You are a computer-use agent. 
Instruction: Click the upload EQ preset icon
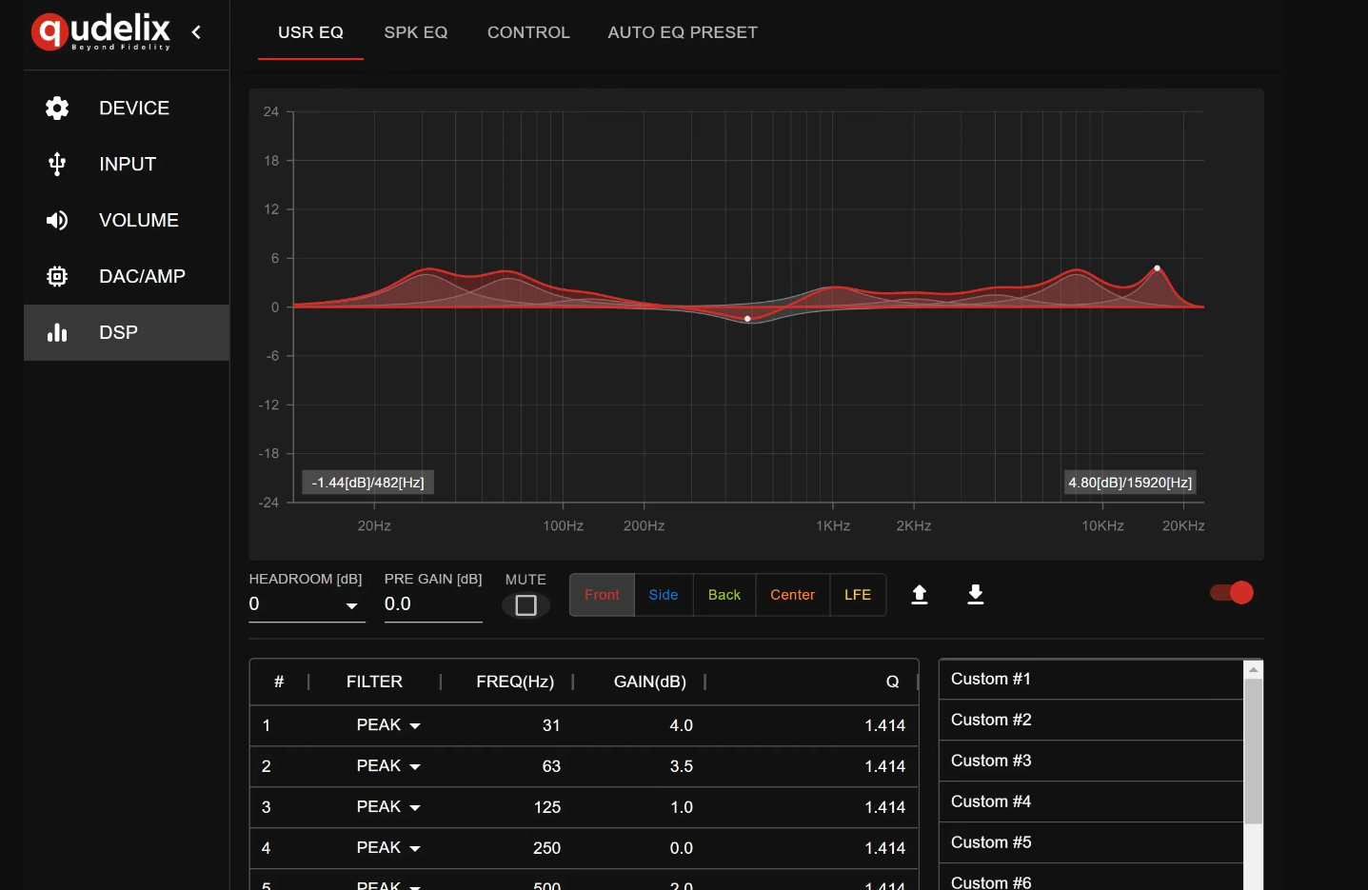point(920,595)
